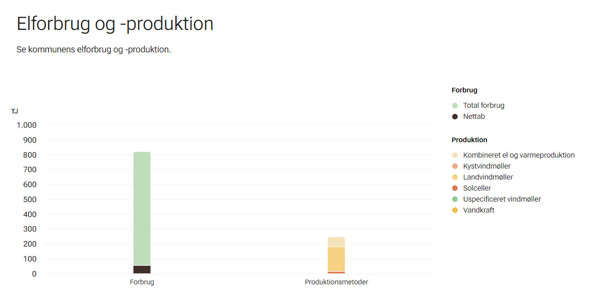Click the Forbrug x-axis label
This screenshot has height=294, width=591.
point(142,282)
